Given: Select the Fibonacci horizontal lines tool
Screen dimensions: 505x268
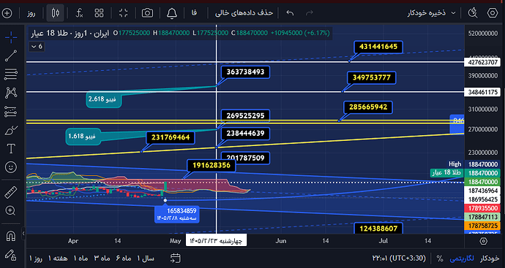Looking at the screenshot, I should [x=11, y=74].
